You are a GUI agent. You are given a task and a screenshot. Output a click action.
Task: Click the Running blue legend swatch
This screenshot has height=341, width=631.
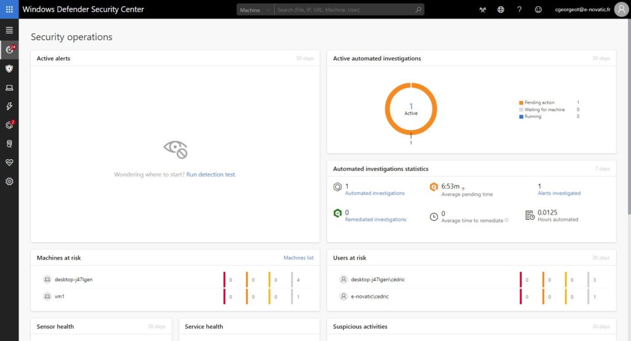[521, 117]
